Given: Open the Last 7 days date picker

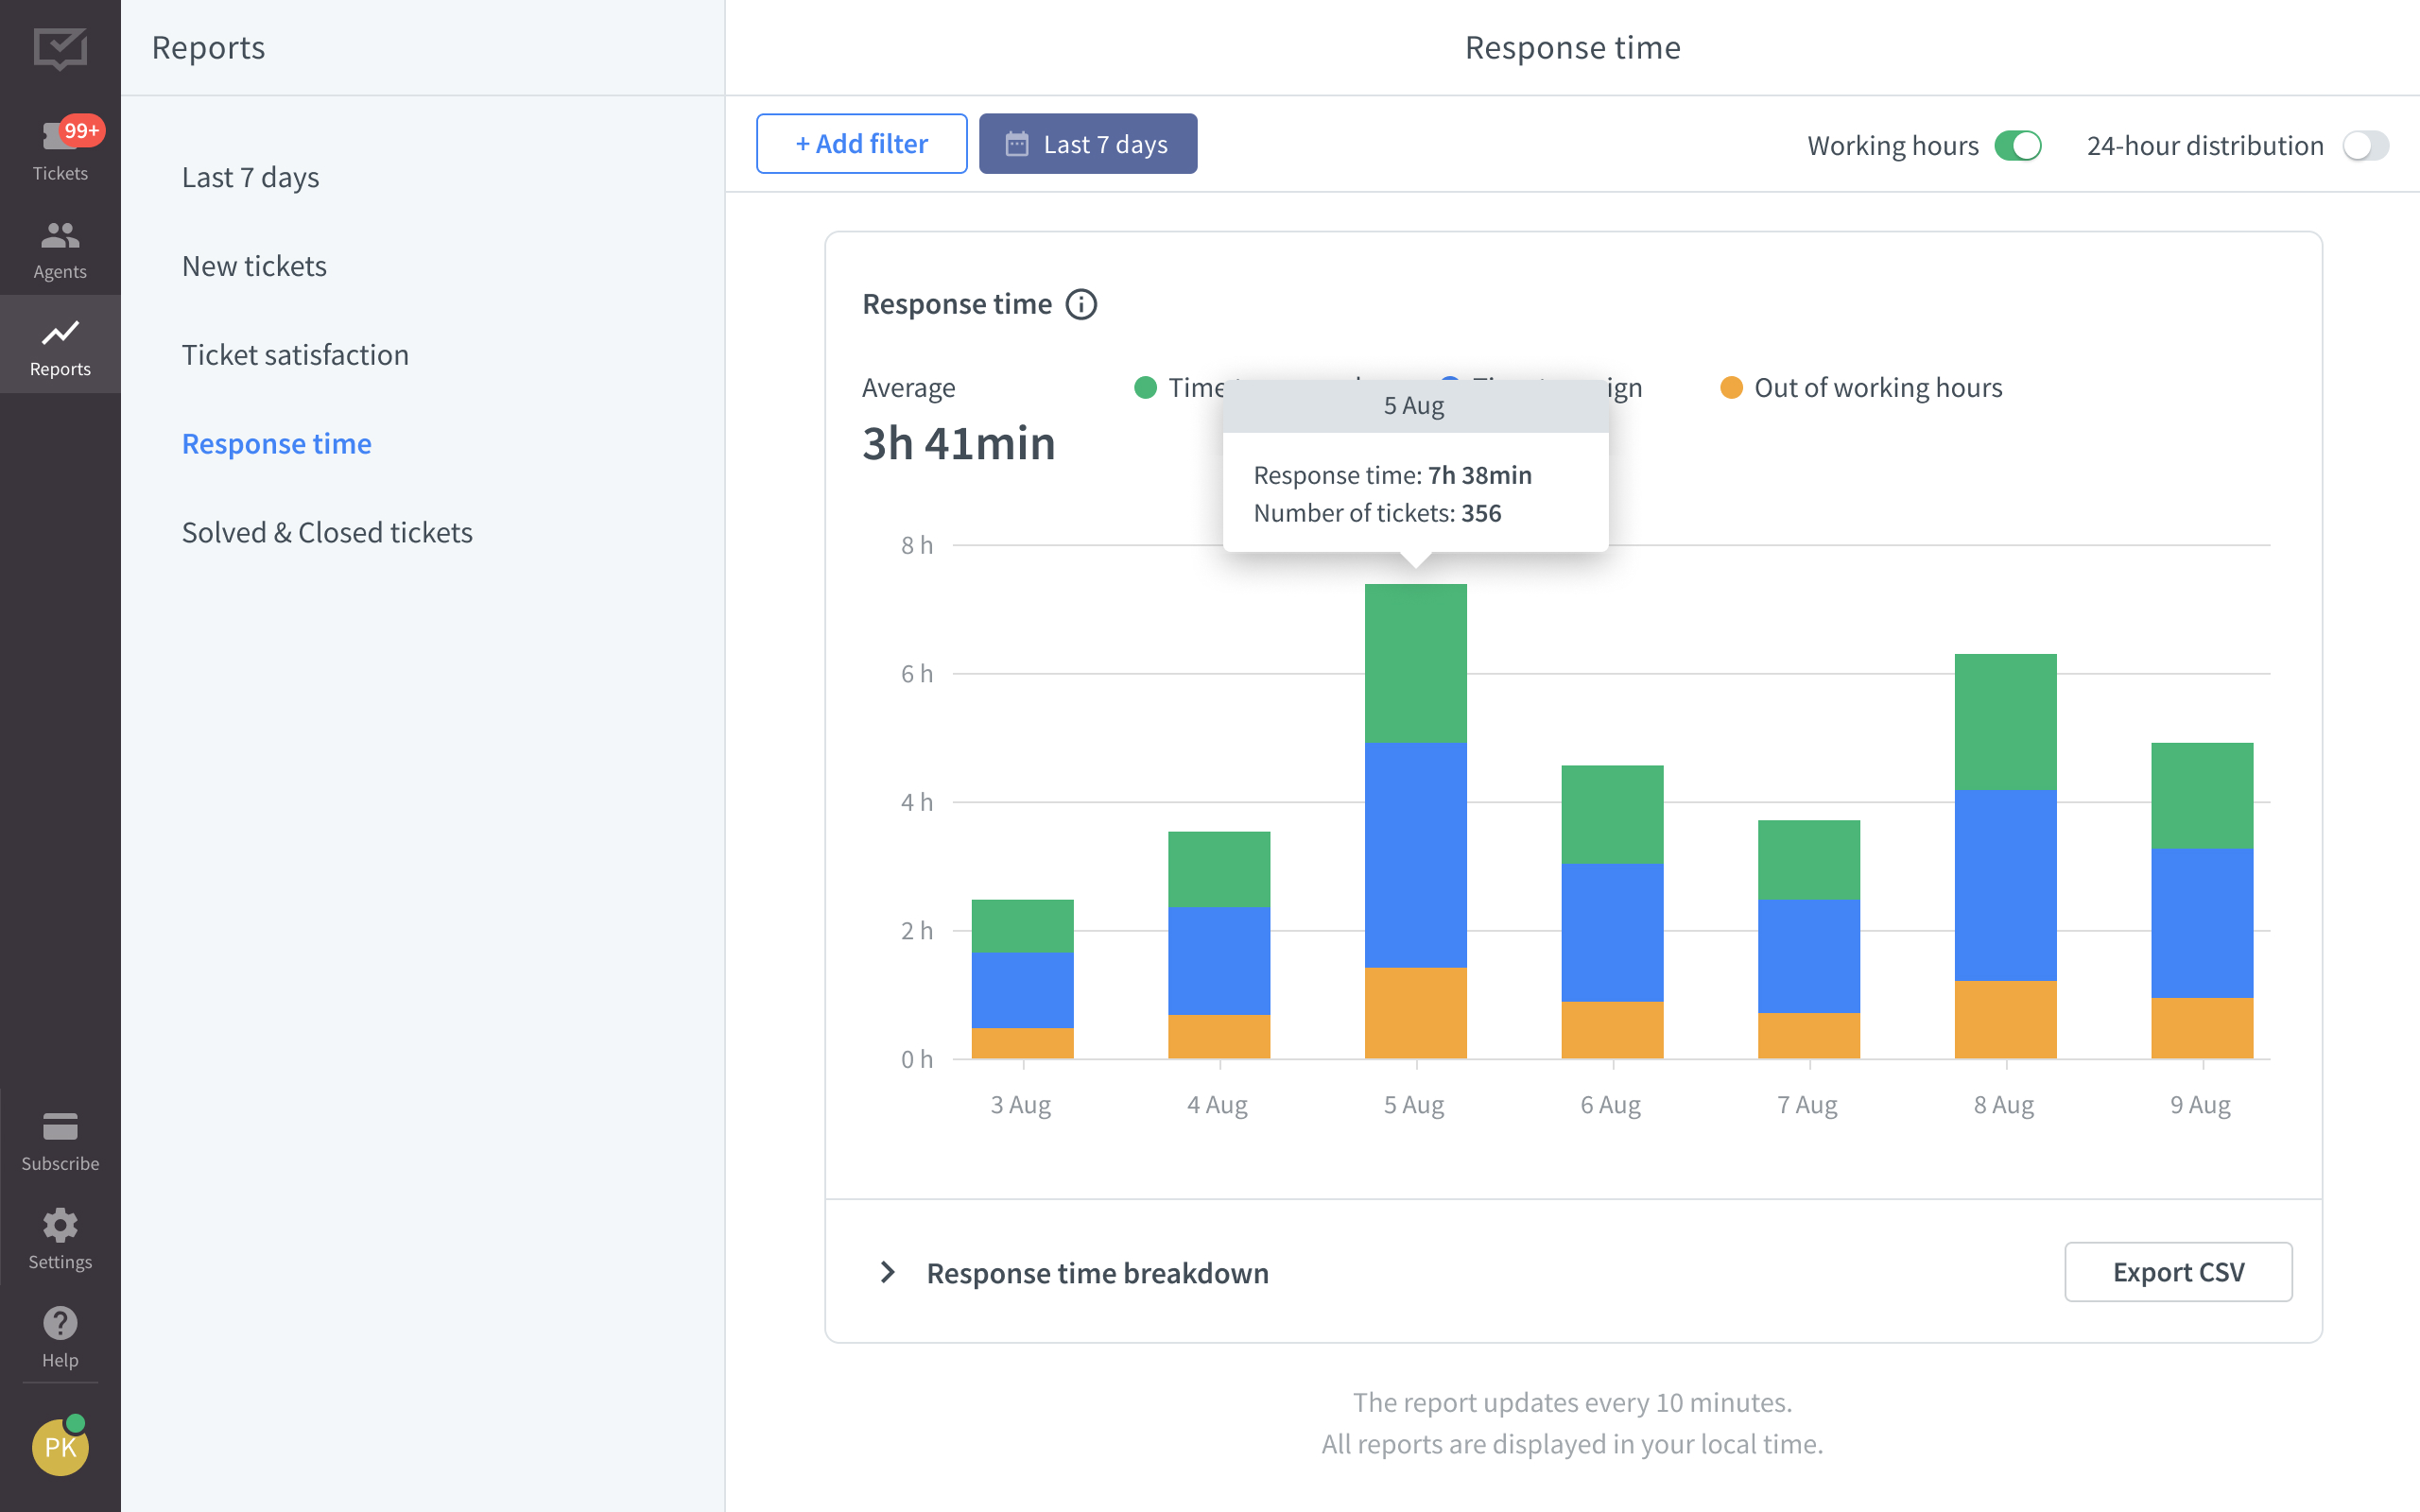Looking at the screenshot, I should (x=1087, y=143).
